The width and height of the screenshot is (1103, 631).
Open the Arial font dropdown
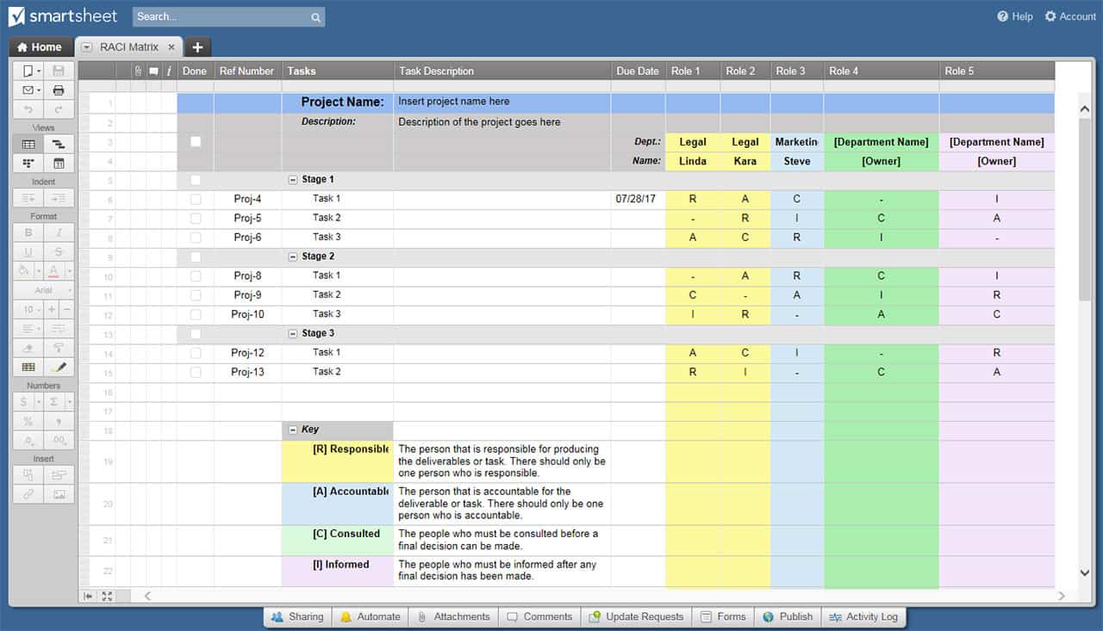click(43, 291)
